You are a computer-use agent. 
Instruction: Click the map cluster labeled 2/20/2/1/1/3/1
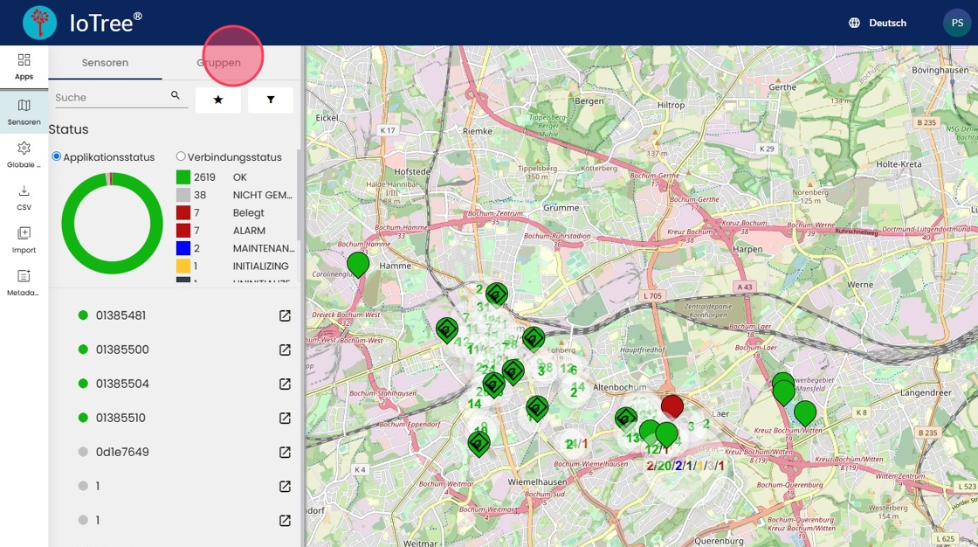coord(685,466)
